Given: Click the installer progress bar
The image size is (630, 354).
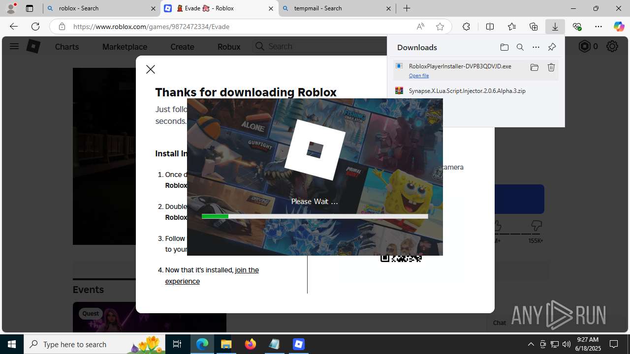Looking at the screenshot, I should tap(315, 216).
